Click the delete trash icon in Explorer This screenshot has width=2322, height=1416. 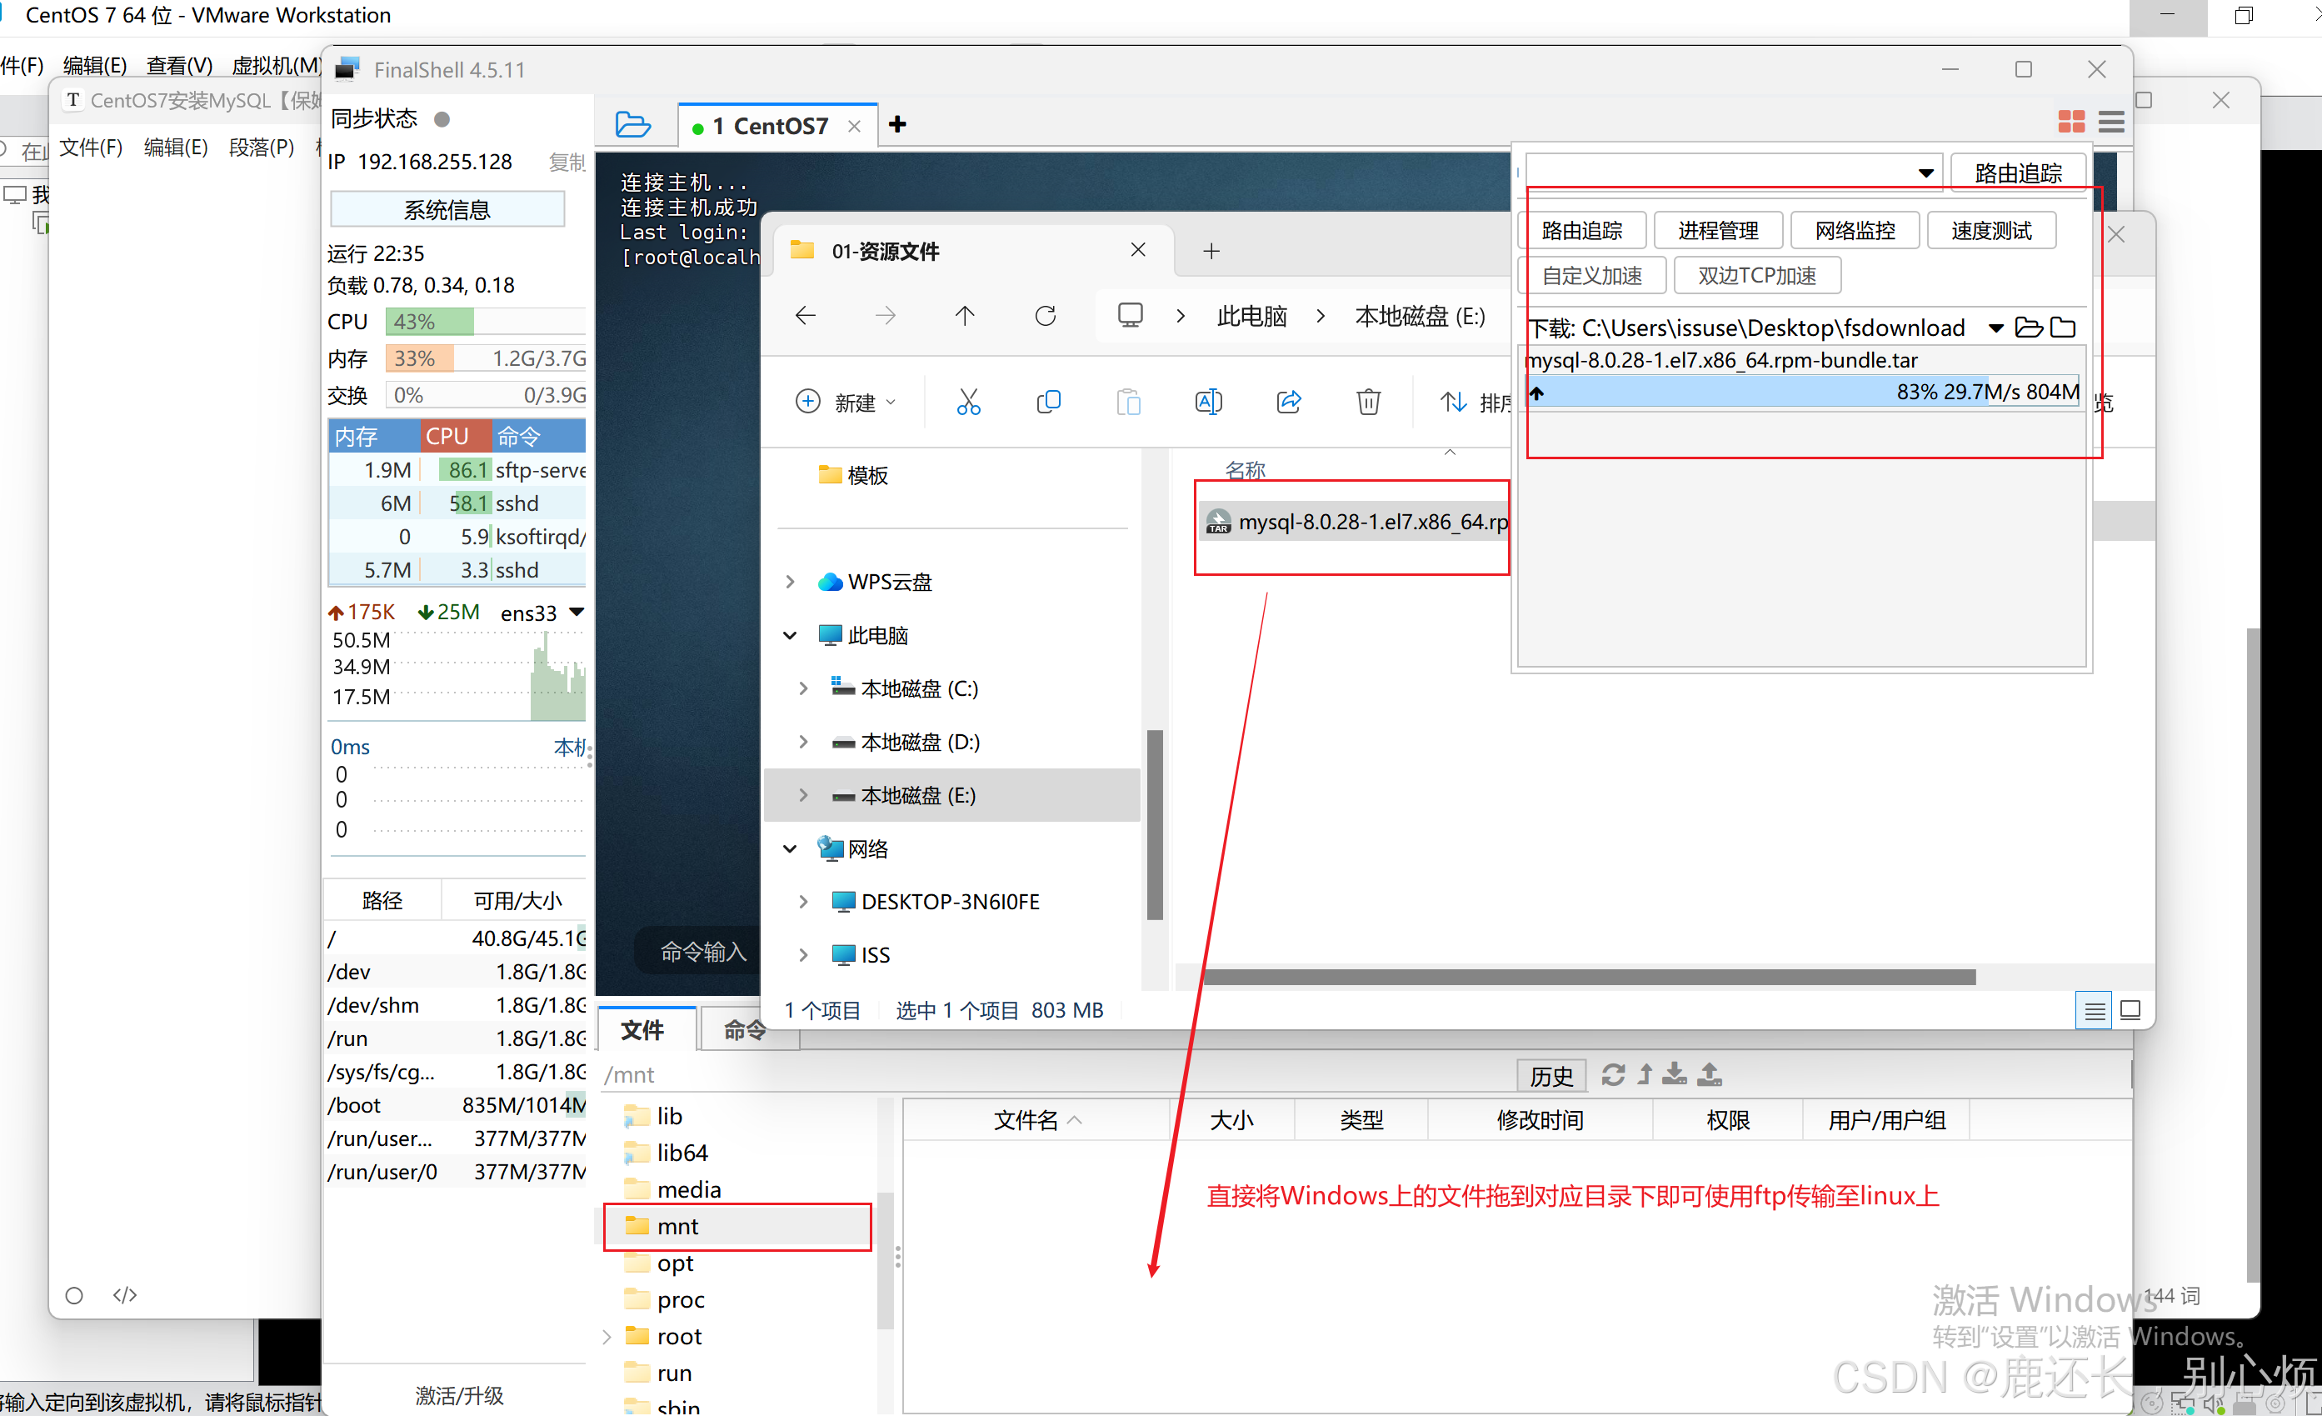click(1368, 403)
